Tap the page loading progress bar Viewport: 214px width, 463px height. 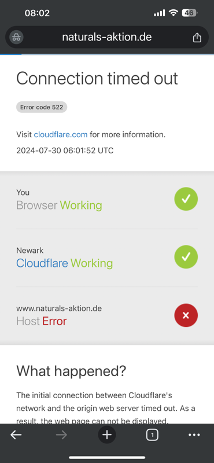(x=107, y=54)
